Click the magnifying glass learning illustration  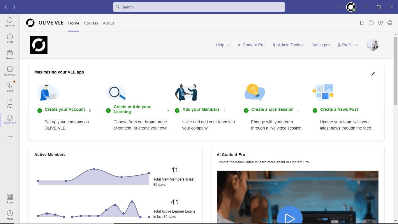click(116, 92)
